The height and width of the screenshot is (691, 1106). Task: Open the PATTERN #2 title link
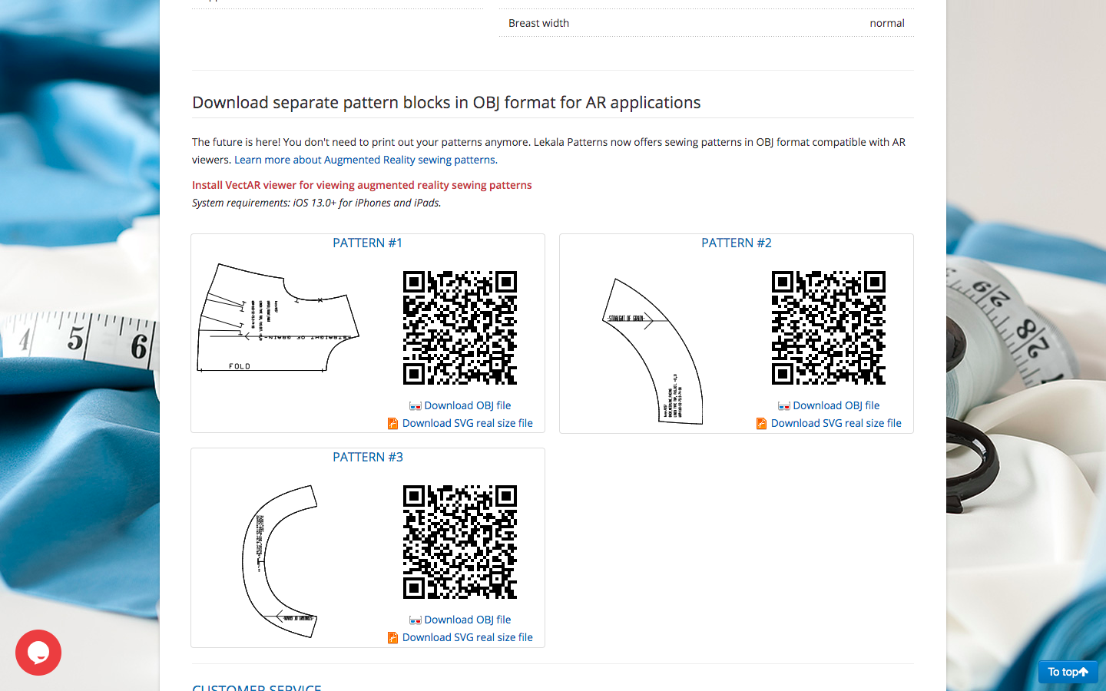click(736, 243)
